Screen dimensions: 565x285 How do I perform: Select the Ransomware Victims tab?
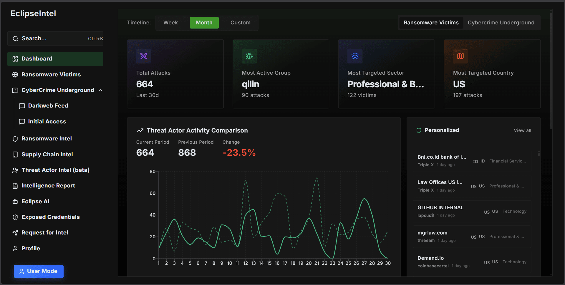click(431, 23)
